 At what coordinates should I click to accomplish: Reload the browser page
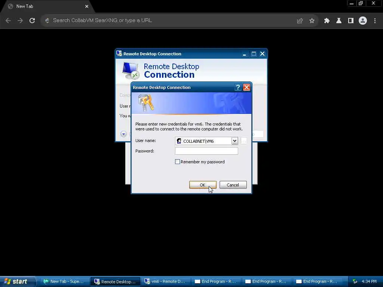tap(32, 21)
